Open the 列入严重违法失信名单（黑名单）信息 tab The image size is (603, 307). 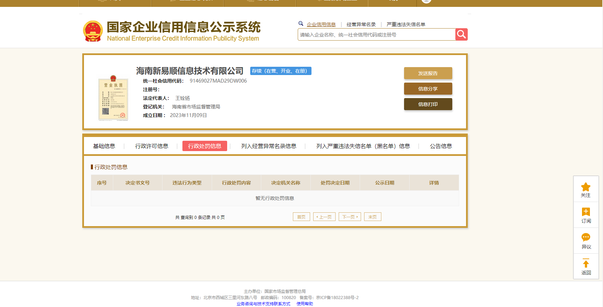point(363,146)
